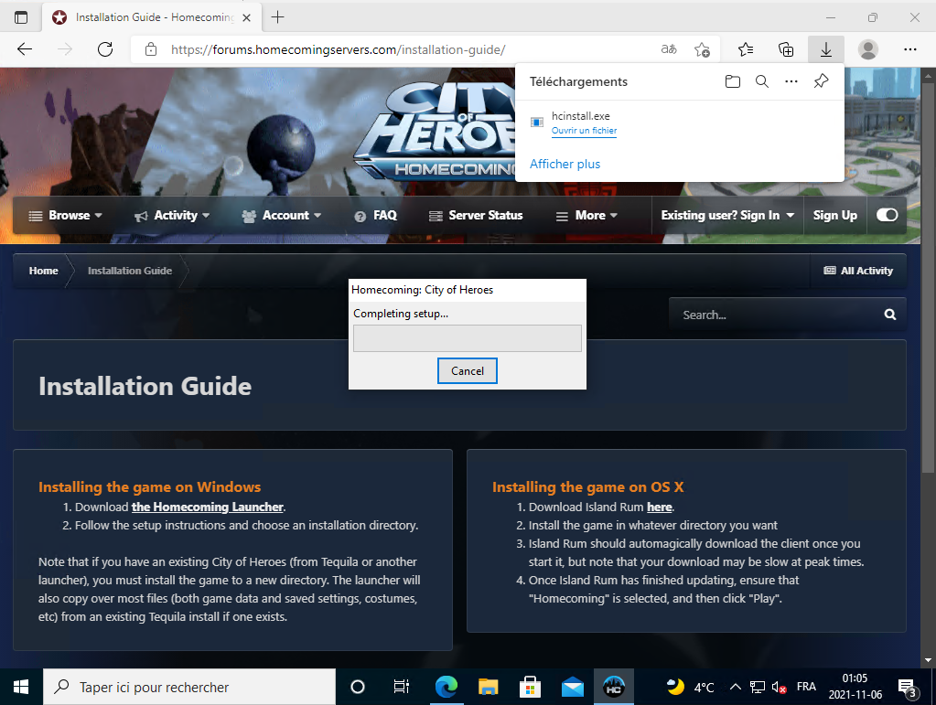This screenshot has width=936, height=705.
Task: Open Island Rum here link
Action: pyautogui.click(x=660, y=507)
